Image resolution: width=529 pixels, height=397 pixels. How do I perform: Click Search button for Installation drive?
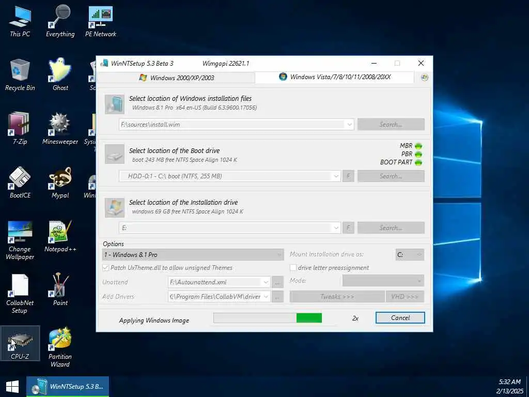pyautogui.click(x=391, y=228)
